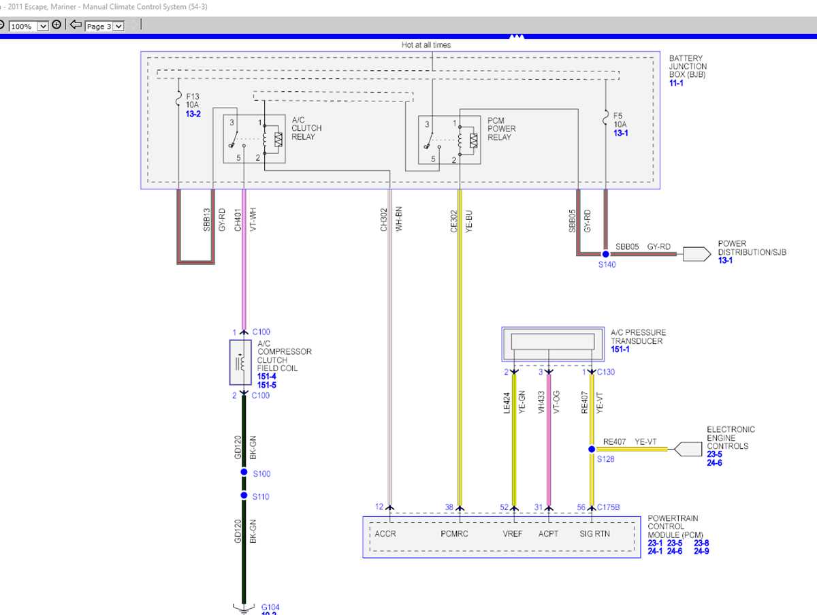Image resolution: width=817 pixels, height=615 pixels.
Task: Click the ACPT pin label in PCM
Action: 548,534
